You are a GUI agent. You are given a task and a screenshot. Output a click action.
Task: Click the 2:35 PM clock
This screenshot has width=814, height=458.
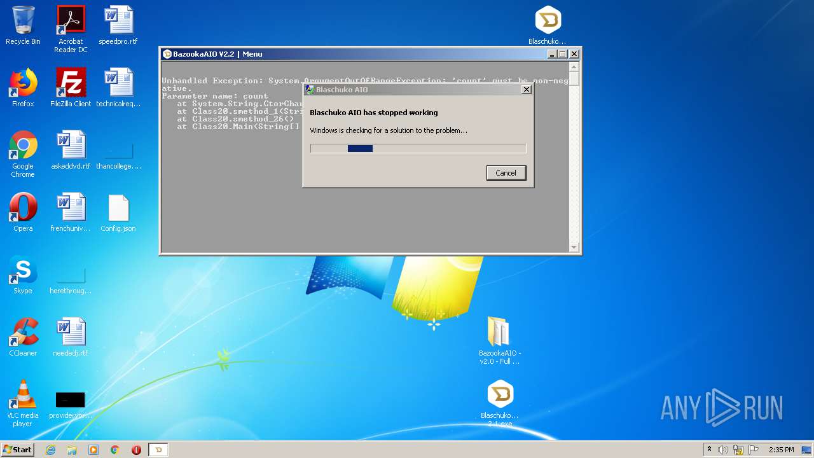[x=781, y=450]
